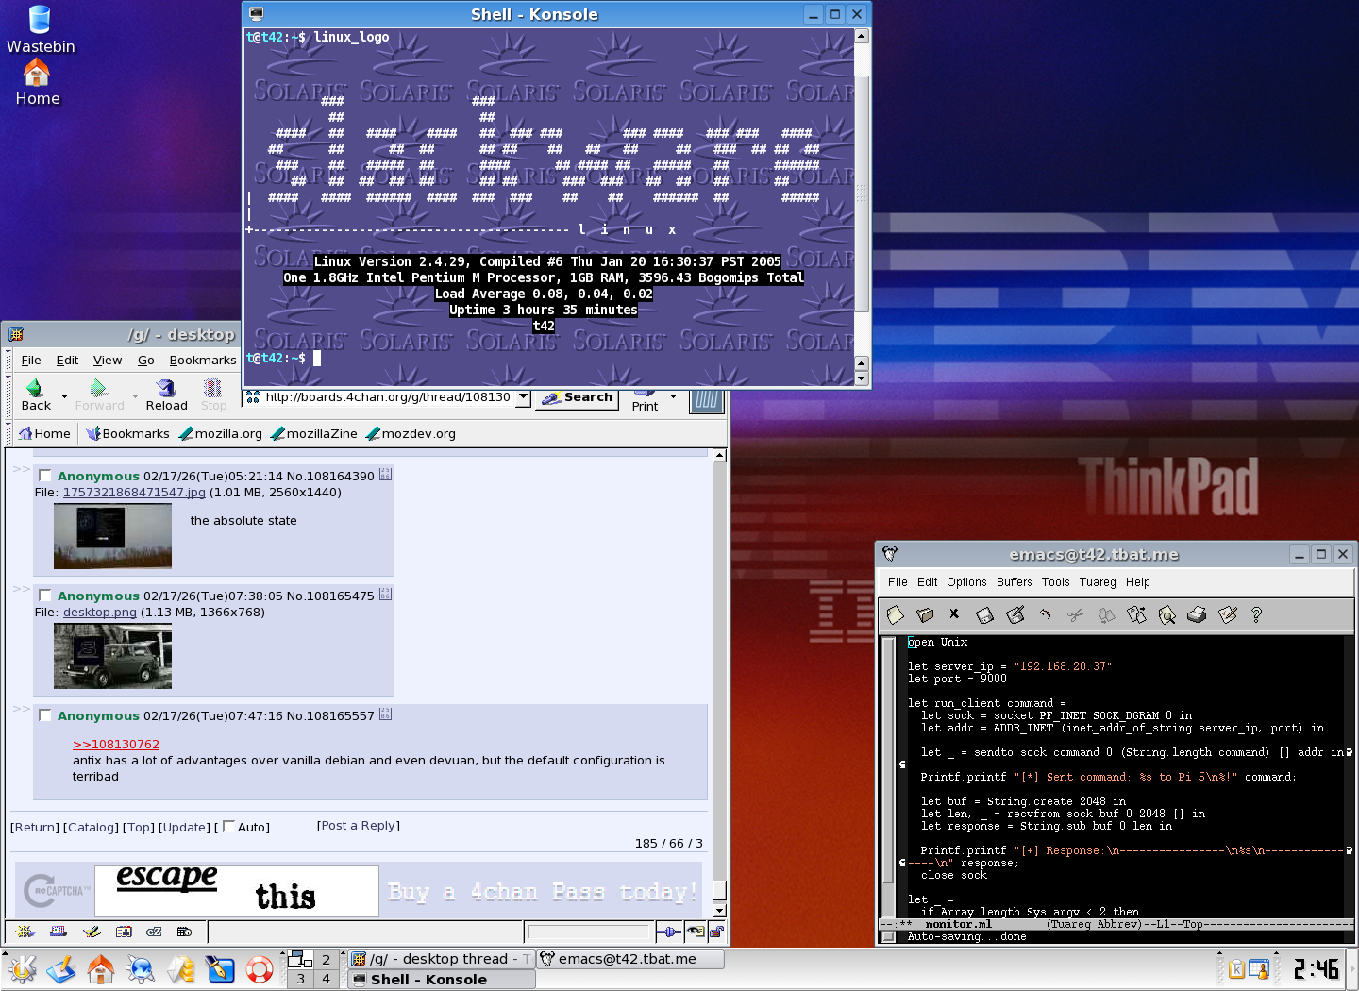Tick the checkbox for post No.108165475

coord(45,596)
